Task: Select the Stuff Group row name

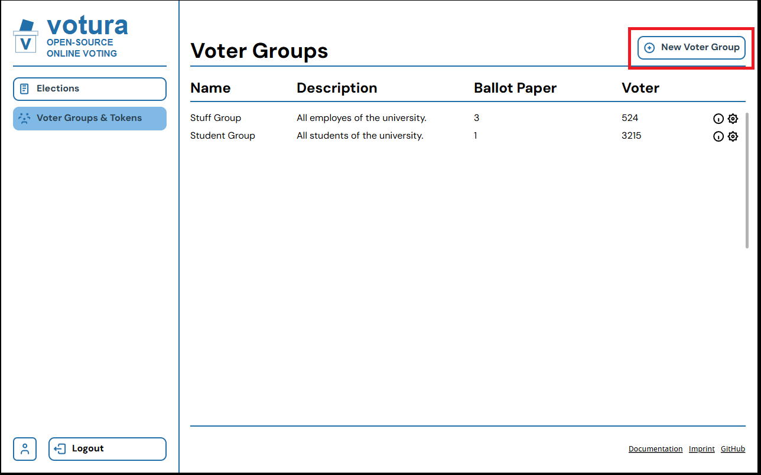Action: 216,118
